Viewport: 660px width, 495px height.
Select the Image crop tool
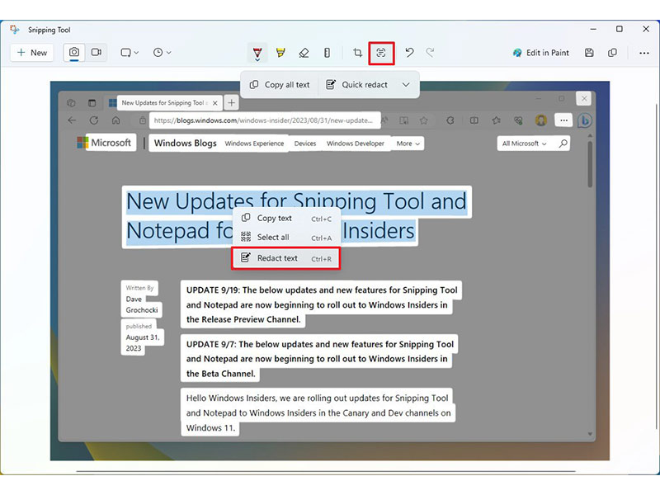(x=357, y=53)
